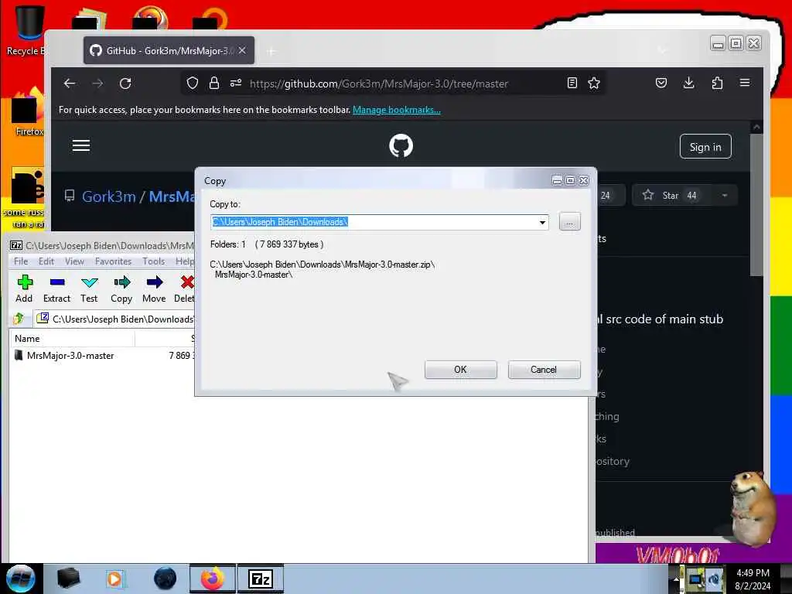Screen dimensions: 792x594
Task: Click the GitHub Sign in button
Action: [705, 146]
